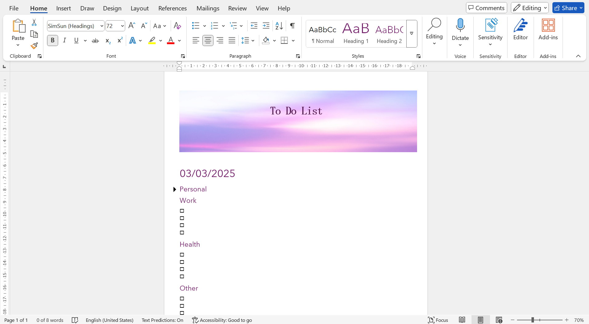Apply subscript formatting
589x324 pixels.
pos(108,40)
